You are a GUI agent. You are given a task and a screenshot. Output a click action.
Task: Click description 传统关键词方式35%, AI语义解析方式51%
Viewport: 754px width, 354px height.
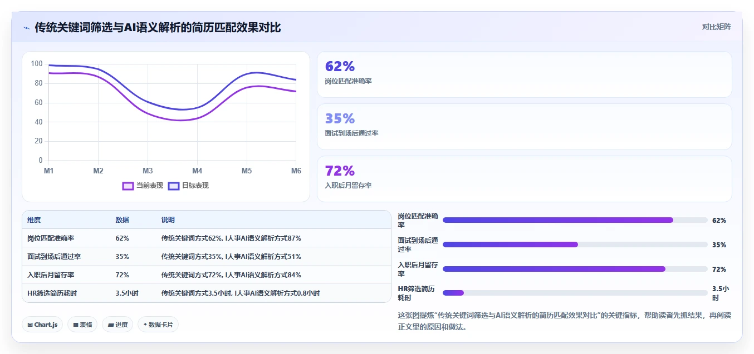(231, 257)
